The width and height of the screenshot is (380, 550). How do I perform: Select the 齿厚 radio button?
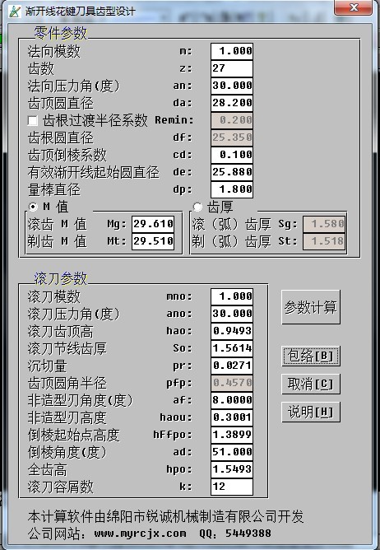pyautogui.click(x=197, y=207)
